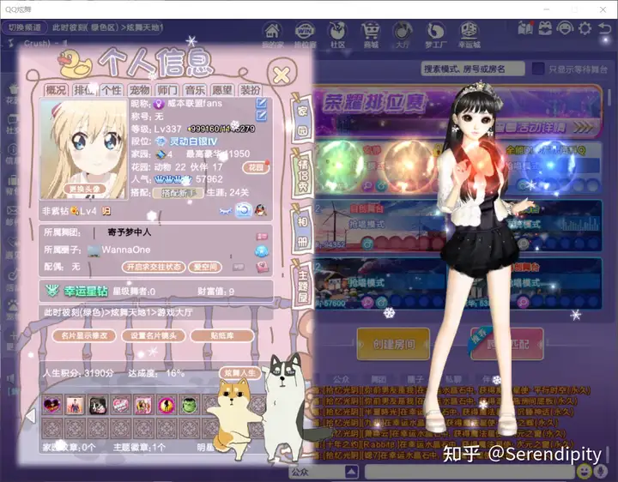Click the chat message input field
The image size is (618, 482).
pos(469,472)
